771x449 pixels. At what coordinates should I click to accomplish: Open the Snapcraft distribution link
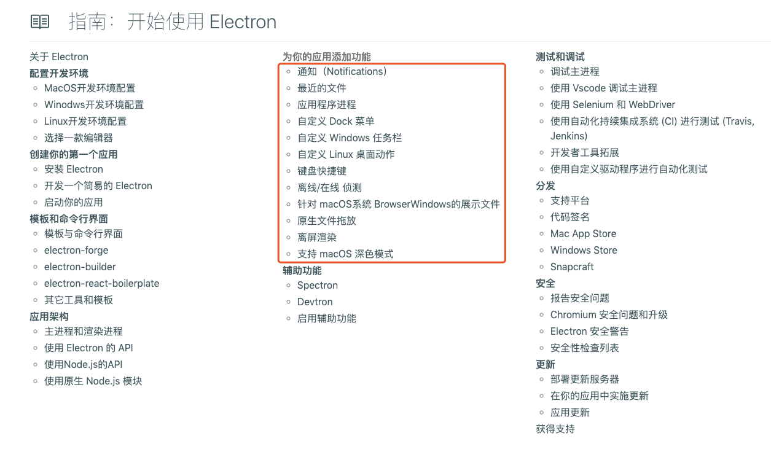point(572,267)
